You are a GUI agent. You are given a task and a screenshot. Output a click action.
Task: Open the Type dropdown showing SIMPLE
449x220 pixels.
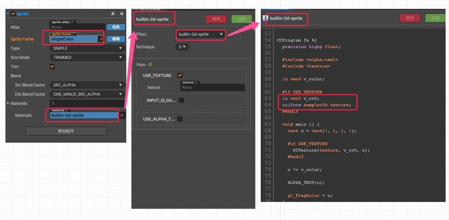87,48
